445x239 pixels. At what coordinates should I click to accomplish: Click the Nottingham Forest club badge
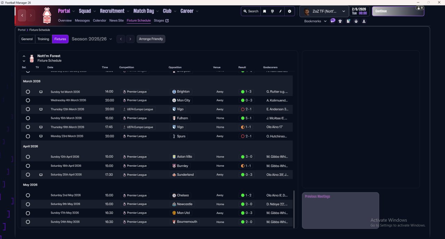point(46,15)
